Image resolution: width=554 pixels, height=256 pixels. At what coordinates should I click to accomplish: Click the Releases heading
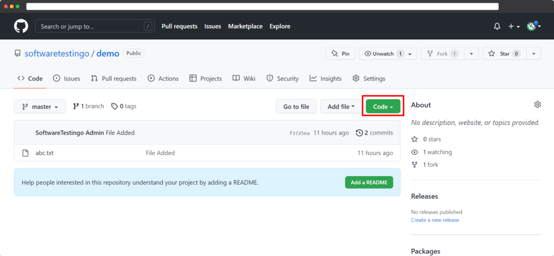tap(424, 196)
